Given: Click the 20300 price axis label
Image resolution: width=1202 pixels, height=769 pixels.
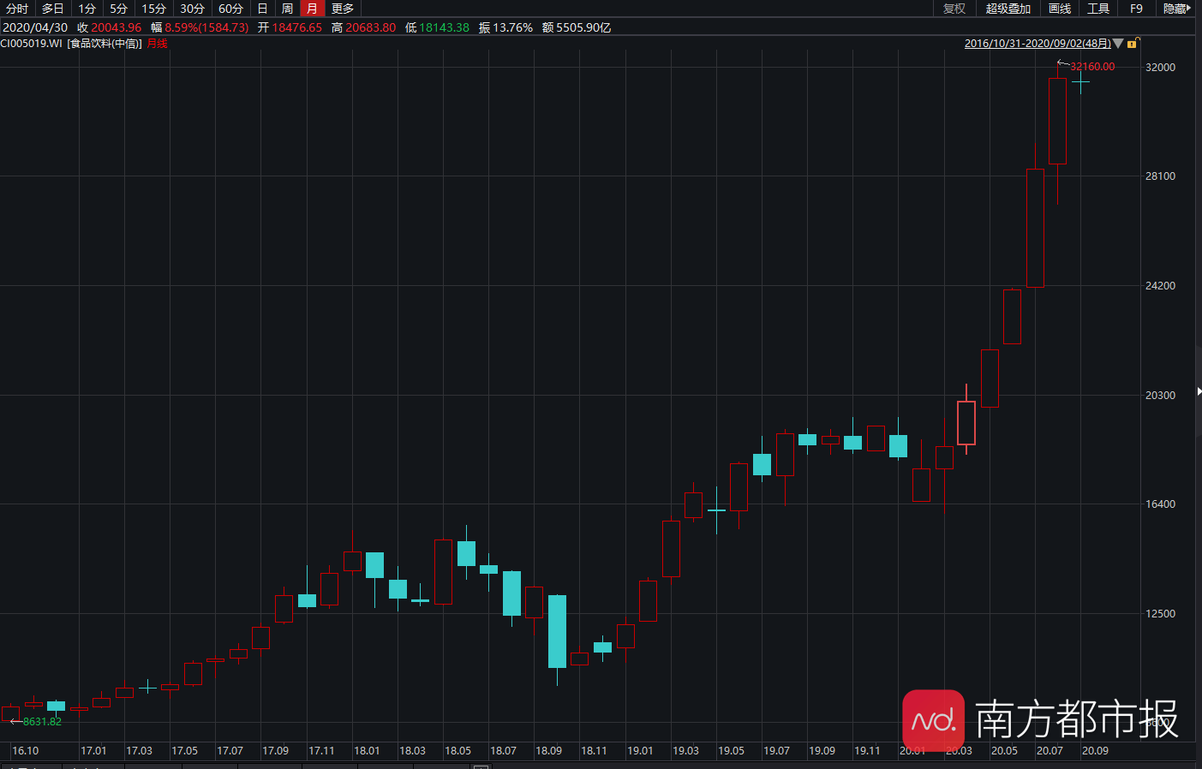Looking at the screenshot, I should [x=1160, y=395].
